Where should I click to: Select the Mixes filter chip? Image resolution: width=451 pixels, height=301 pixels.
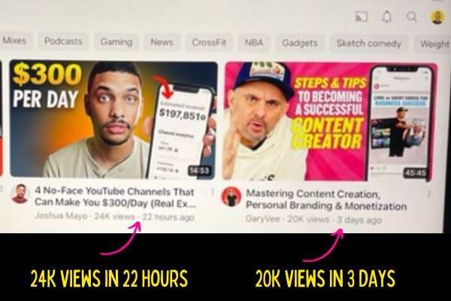[15, 41]
